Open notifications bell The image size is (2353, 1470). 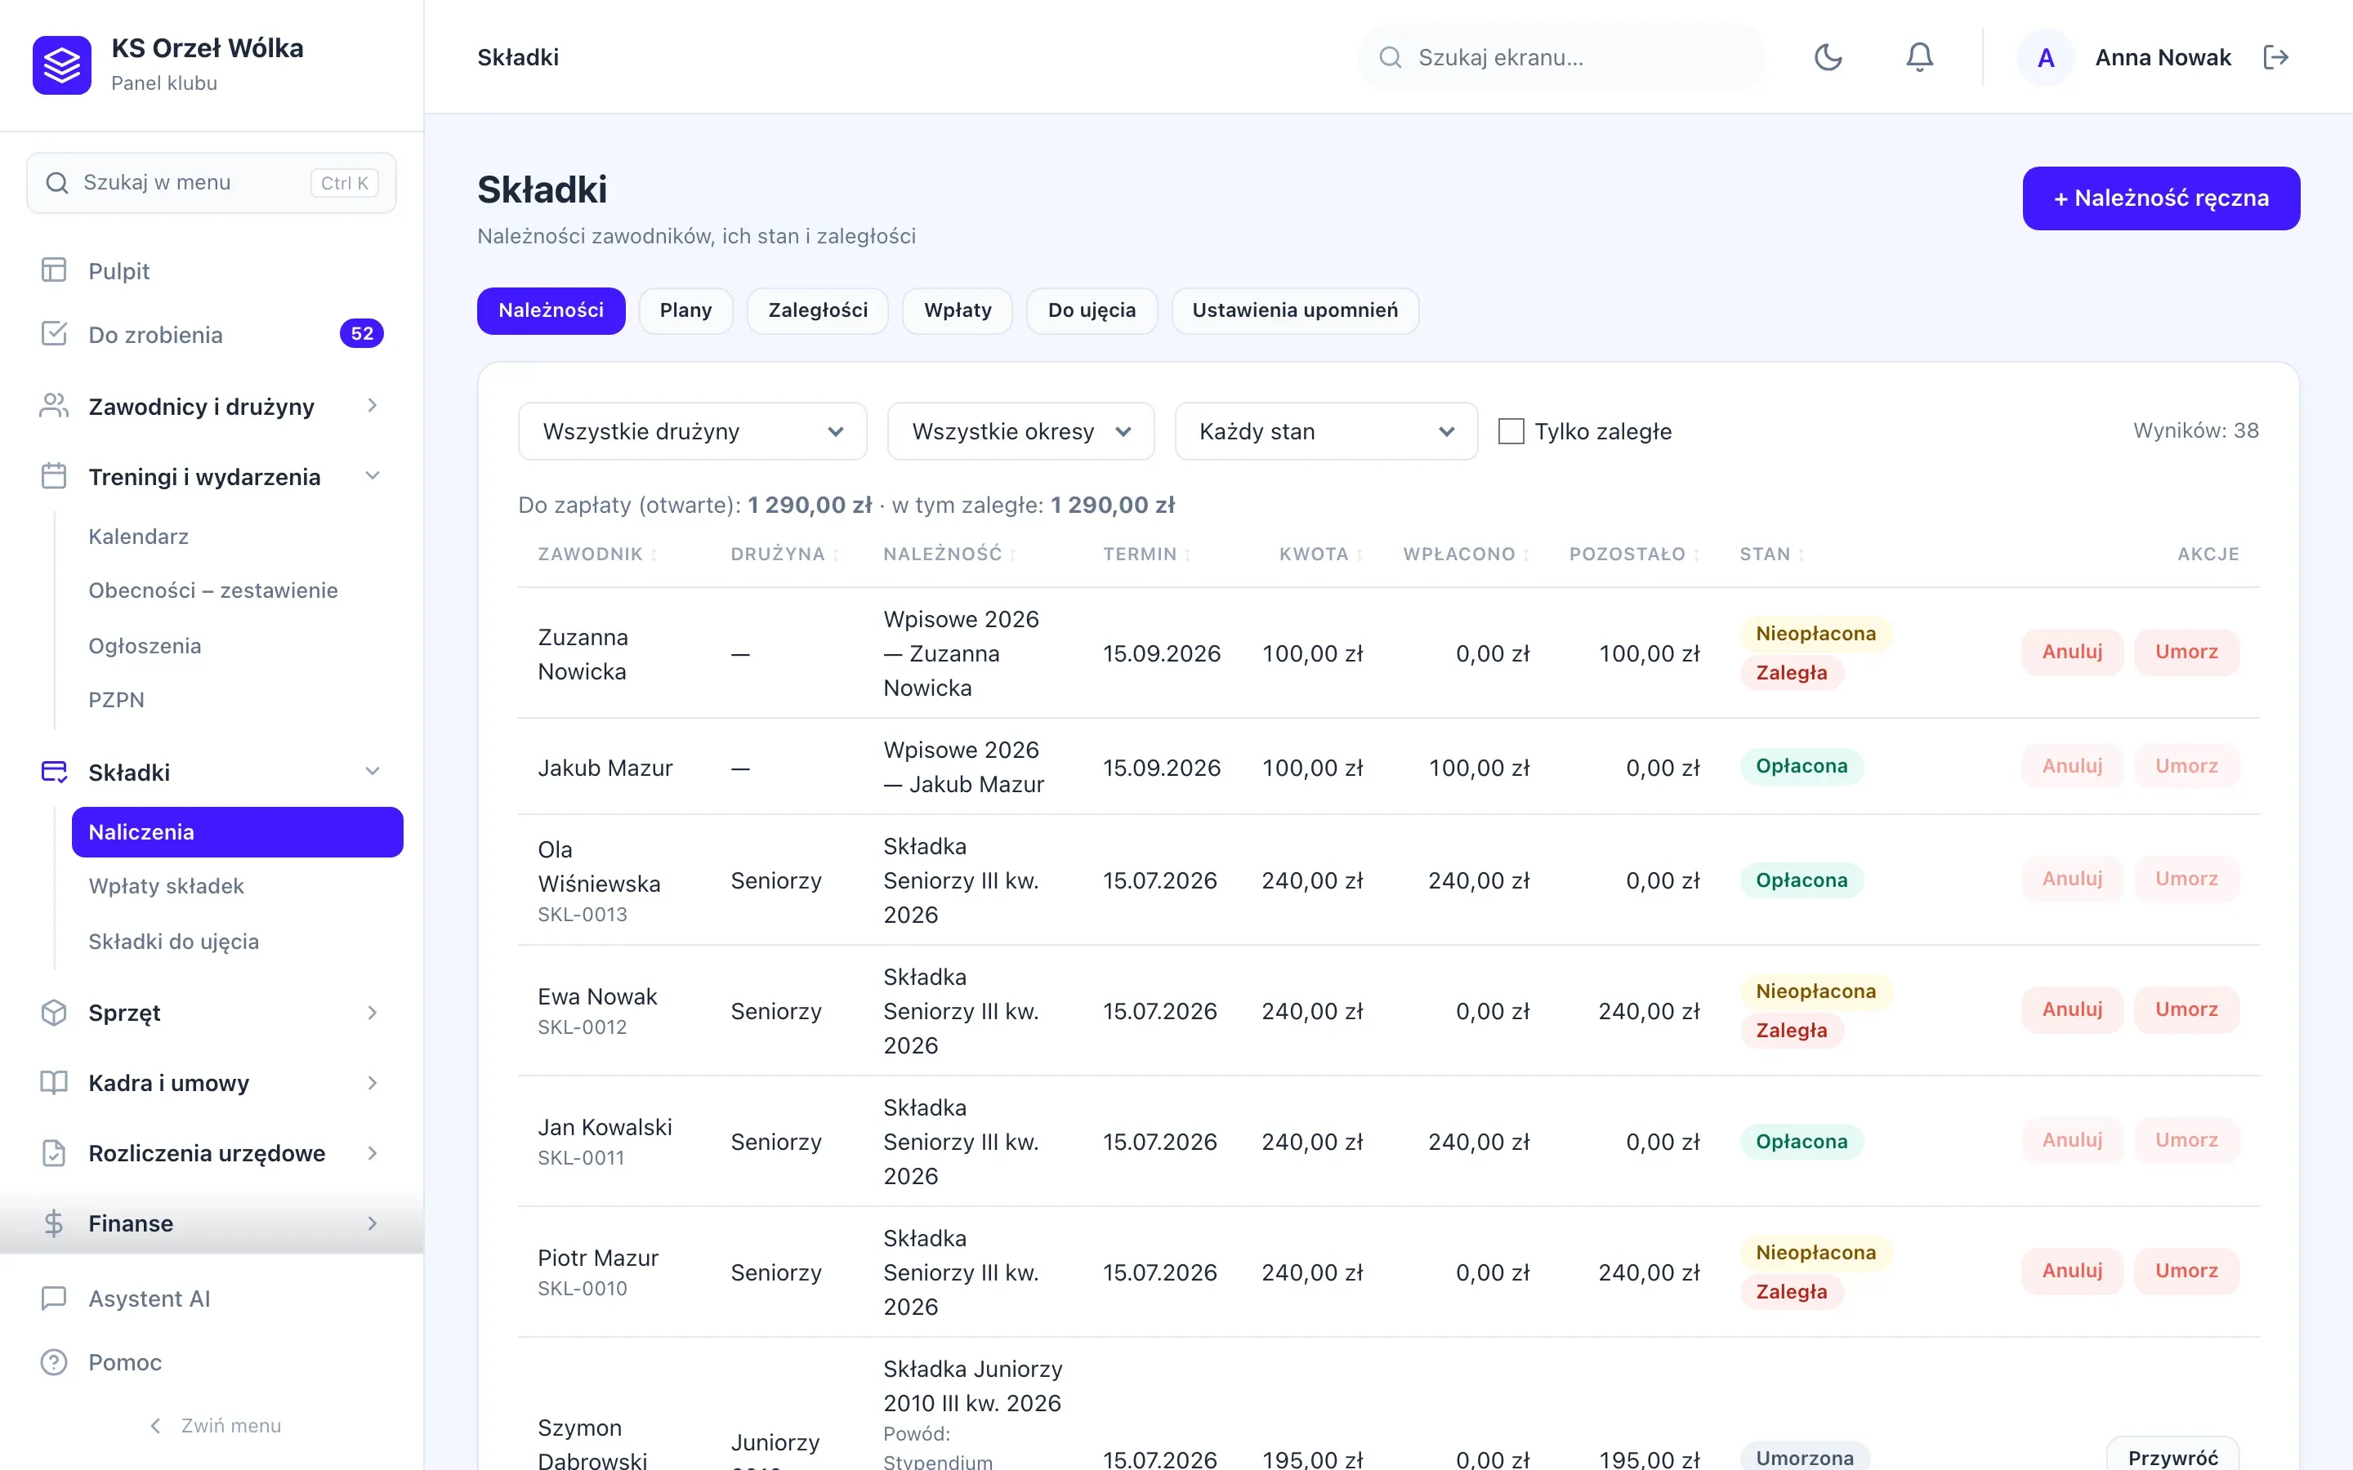1919,57
